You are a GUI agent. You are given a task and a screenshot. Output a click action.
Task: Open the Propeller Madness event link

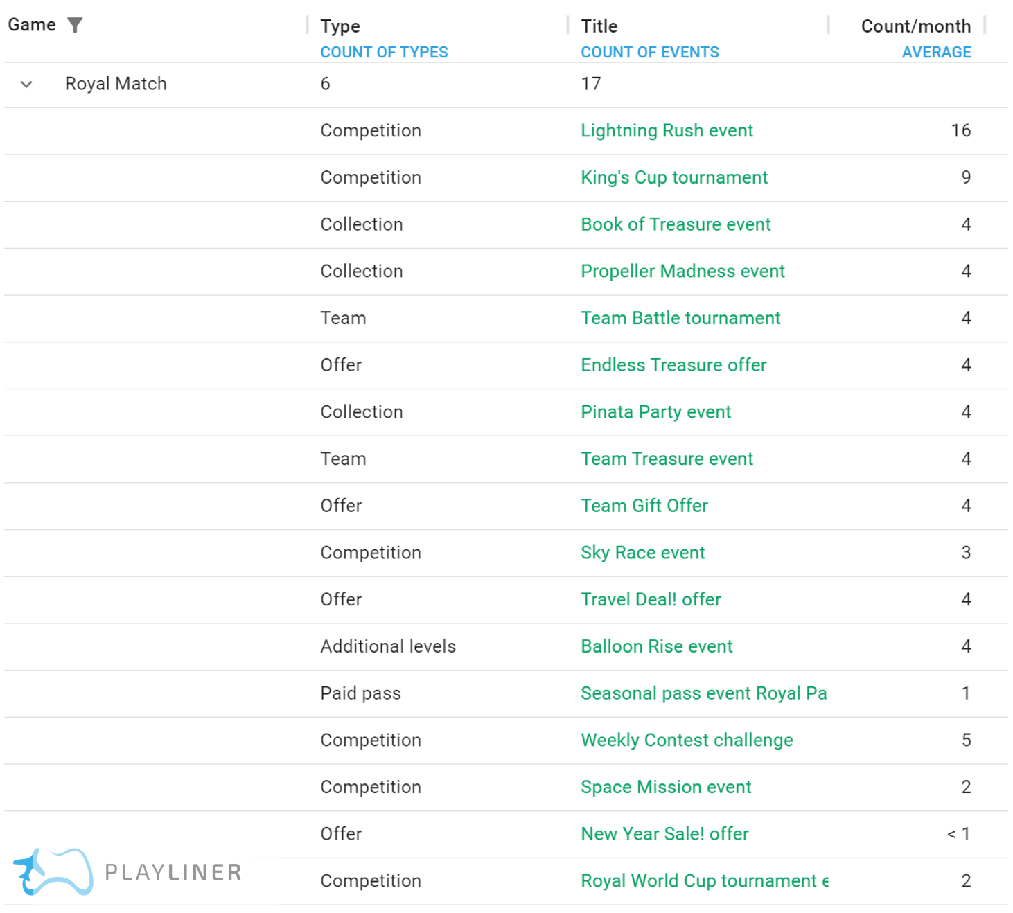(682, 272)
